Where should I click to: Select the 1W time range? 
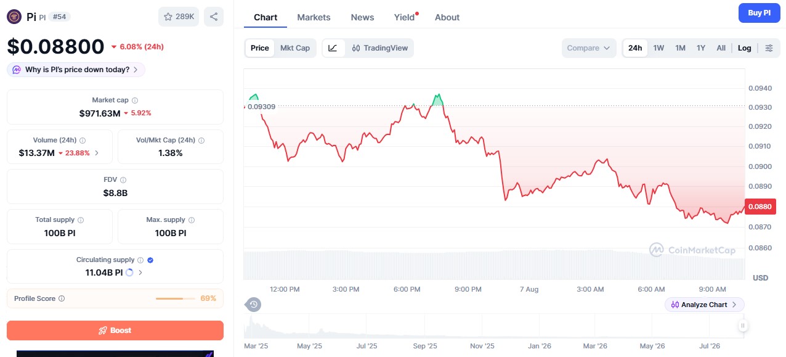pos(658,48)
